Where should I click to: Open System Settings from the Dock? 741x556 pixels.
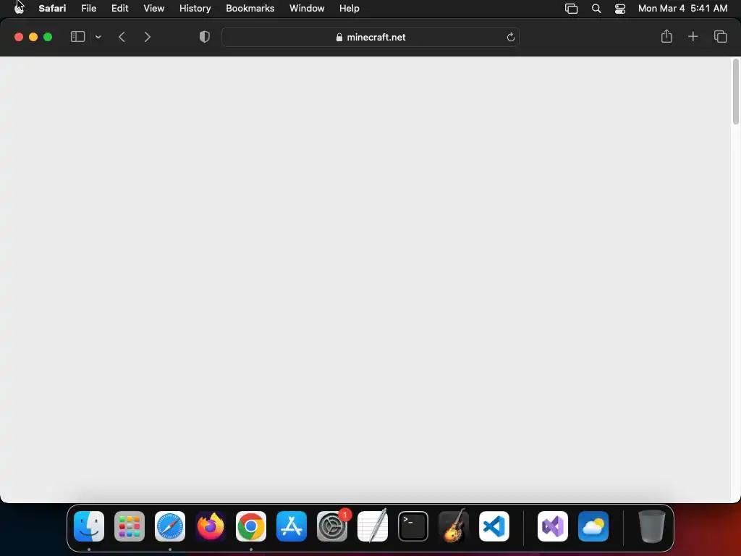pyautogui.click(x=332, y=526)
